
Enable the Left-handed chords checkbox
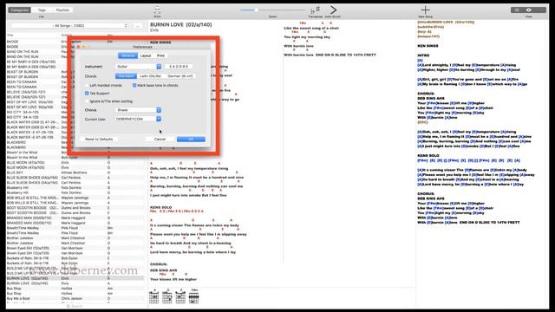tap(87, 86)
